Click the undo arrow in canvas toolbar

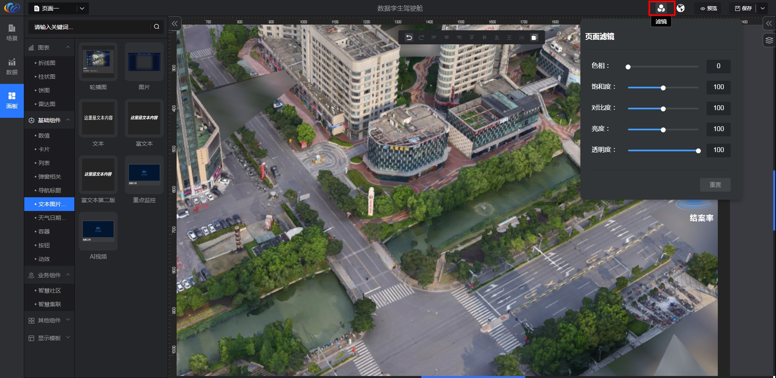[409, 38]
